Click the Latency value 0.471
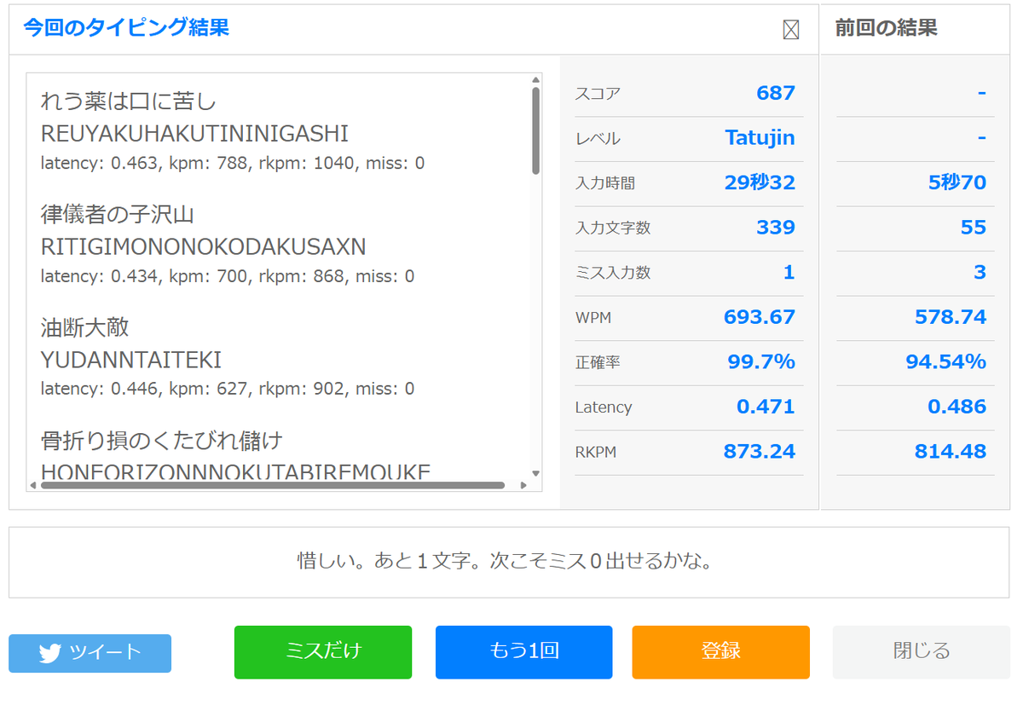 click(766, 407)
